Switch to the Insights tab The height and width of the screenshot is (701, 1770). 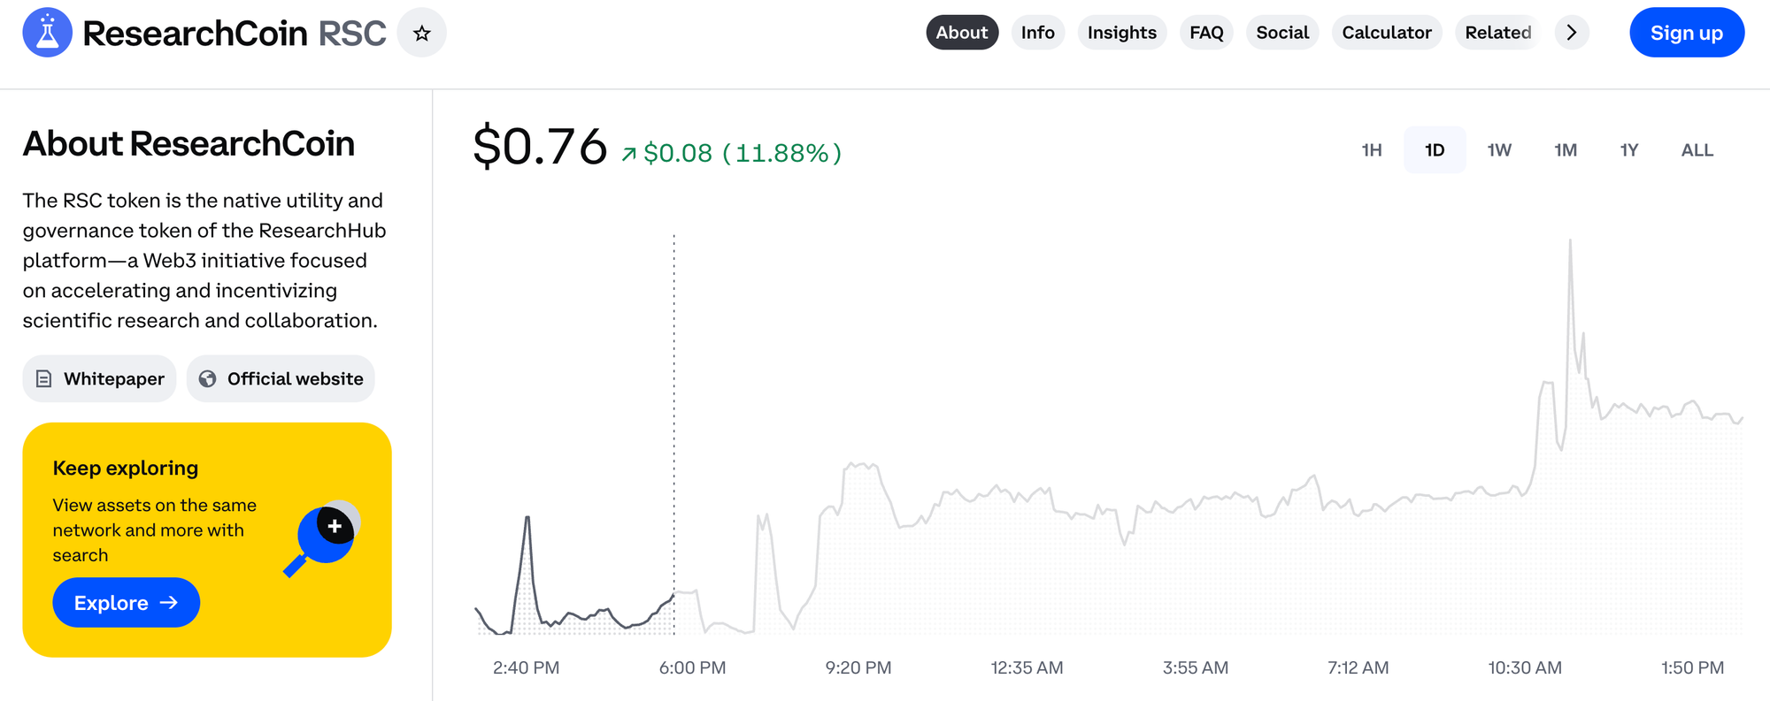click(x=1121, y=32)
